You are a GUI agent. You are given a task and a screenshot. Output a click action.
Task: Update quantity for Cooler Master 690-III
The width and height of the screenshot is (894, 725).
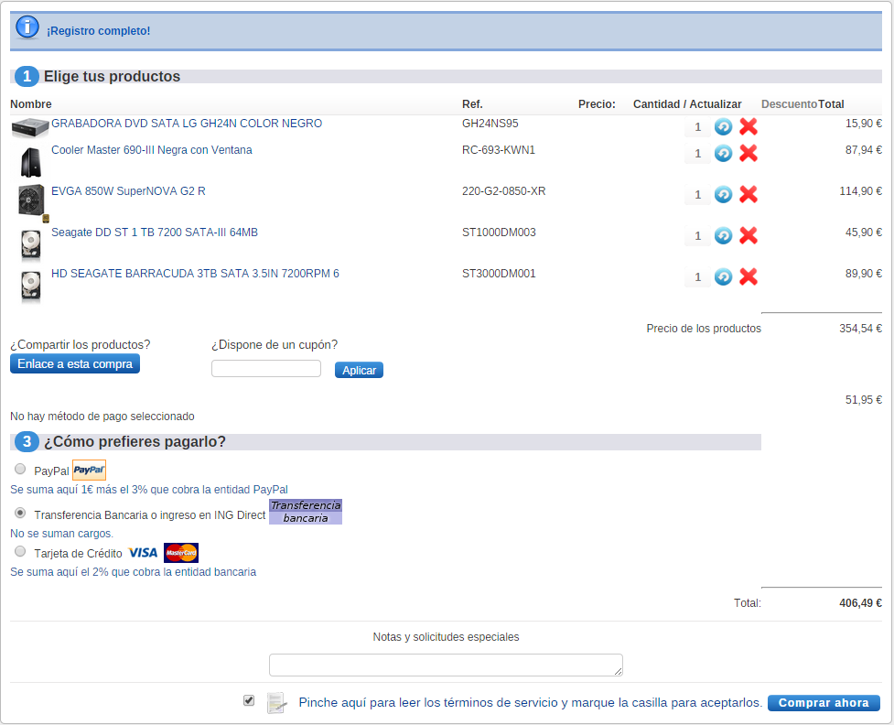(x=723, y=153)
